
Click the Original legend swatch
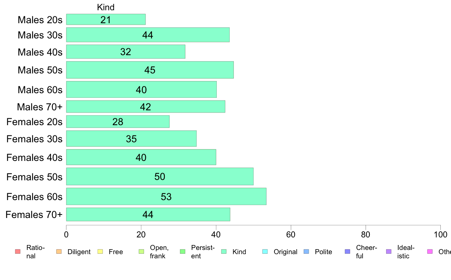coord(265,251)
